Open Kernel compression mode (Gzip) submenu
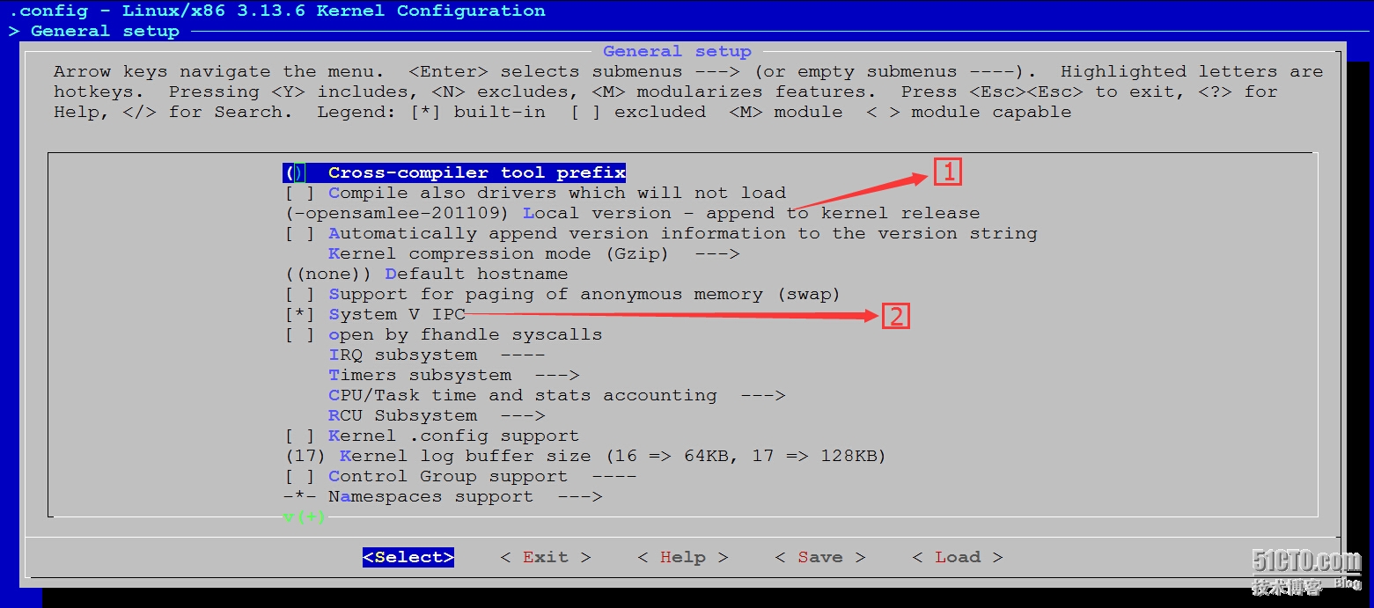 click(533, 253)
